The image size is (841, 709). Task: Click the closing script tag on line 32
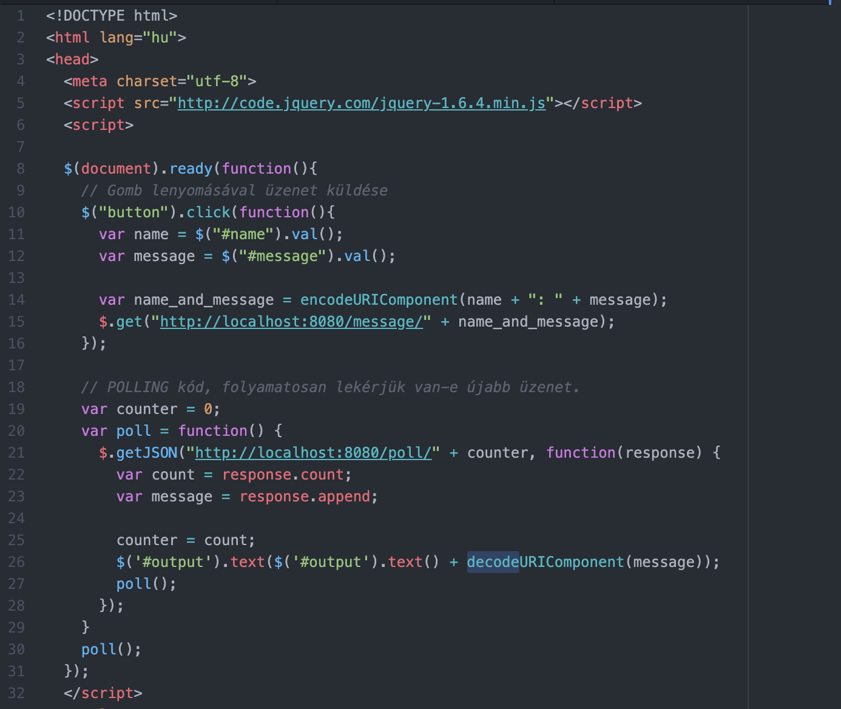[x=103, y=693]
